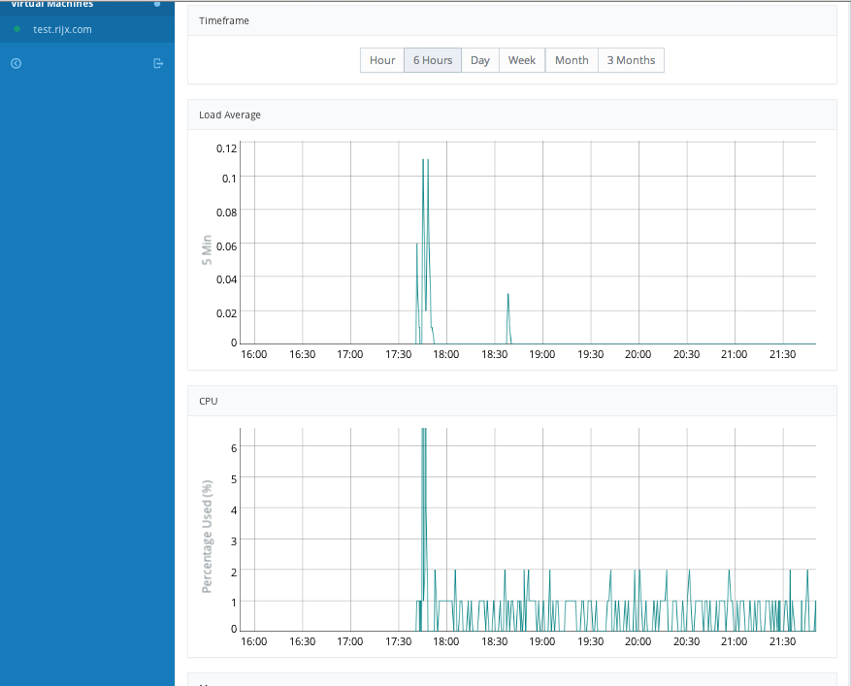
Task: Switch timeframe to Week
Action: click(x=521, y=60)
